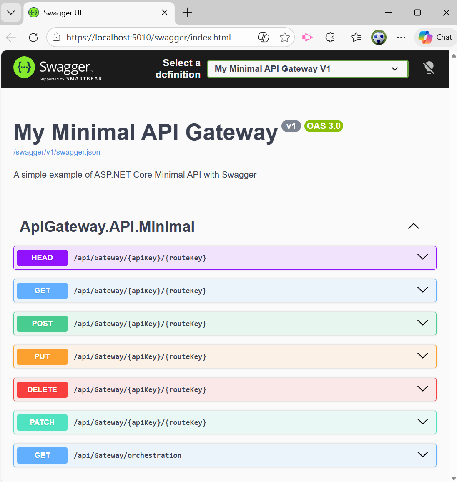Click the v1 version badge

291,126
